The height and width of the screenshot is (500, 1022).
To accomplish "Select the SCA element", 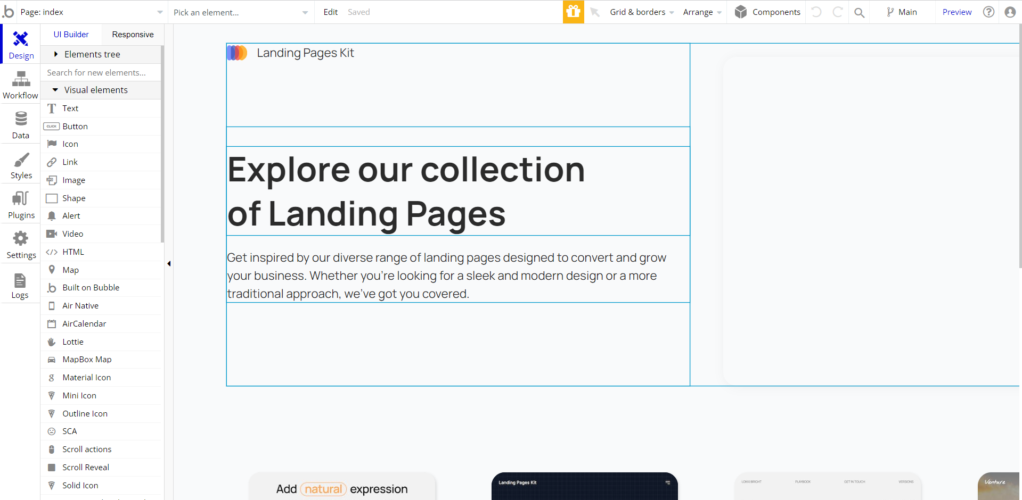I will [x=101, y=431].
